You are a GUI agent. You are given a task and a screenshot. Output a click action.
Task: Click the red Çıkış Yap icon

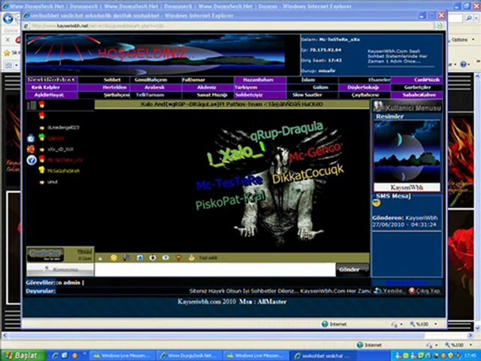(x=412, y=290)
